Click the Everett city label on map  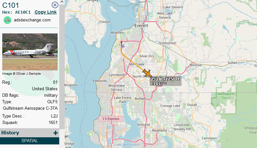click(x=141, y=26)
